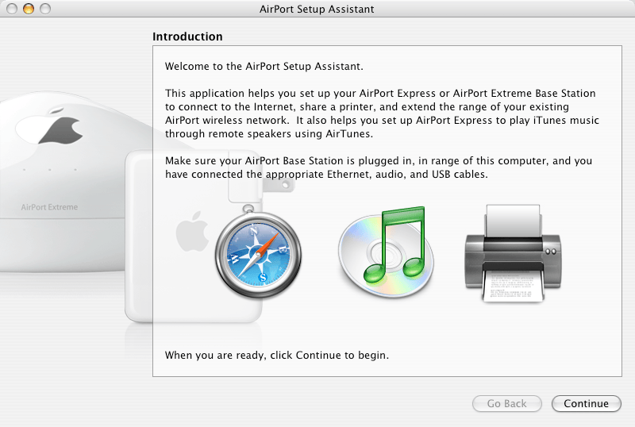635x427 pixels.
Task: Click the grayed-out Go Back button
Action: coord(506,403)
